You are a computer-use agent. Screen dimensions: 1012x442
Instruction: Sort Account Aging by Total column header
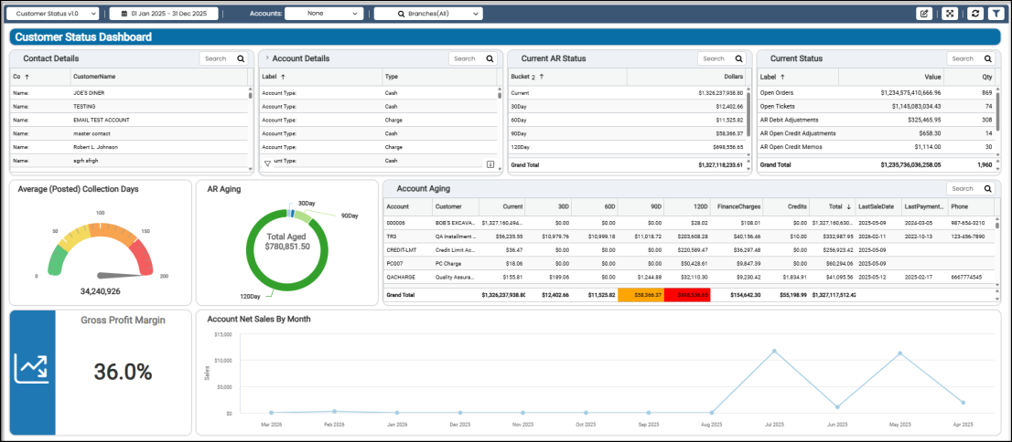tap(837, 206)
